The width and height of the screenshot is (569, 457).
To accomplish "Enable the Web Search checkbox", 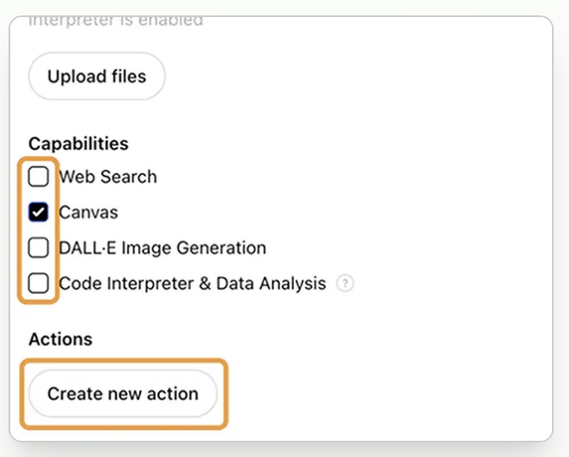I will point(38,177).
